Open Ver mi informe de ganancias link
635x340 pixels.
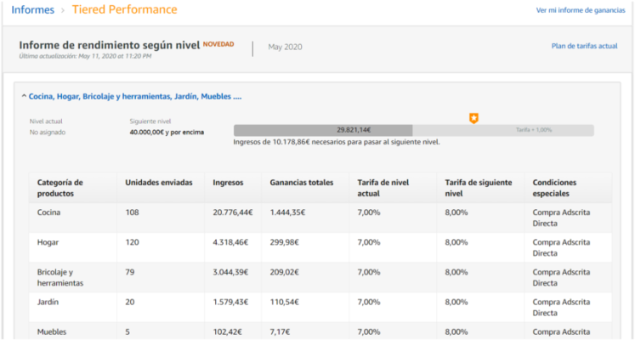[581, 10]
